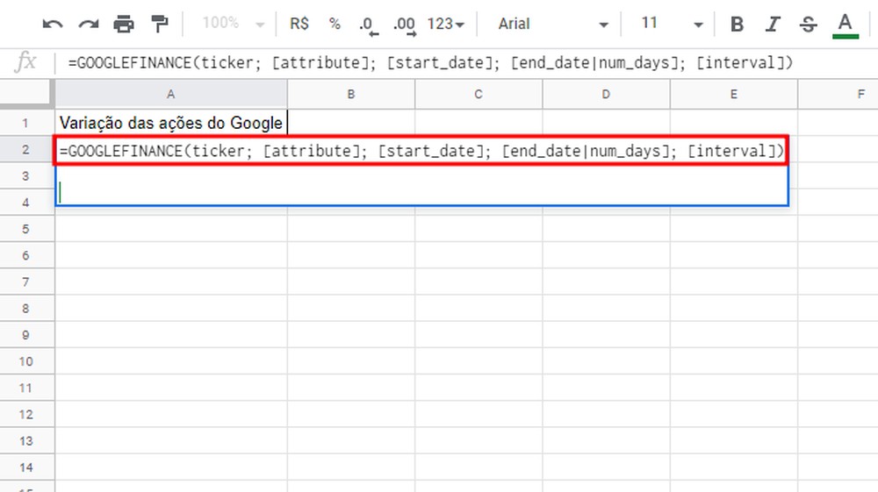This screenshot has height=492, width=878.
Task: Decrease decimal places
Action: coord(369,25)
